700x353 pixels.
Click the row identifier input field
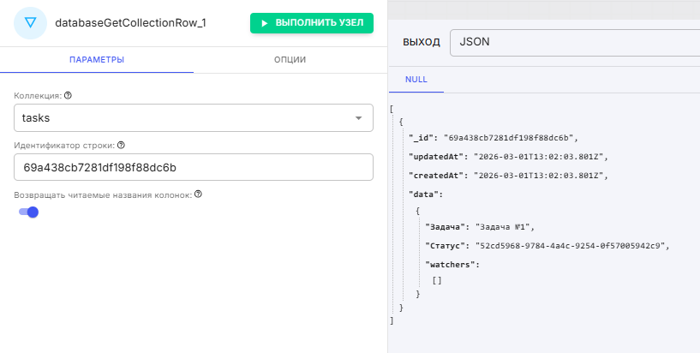[x=194, y=167]
